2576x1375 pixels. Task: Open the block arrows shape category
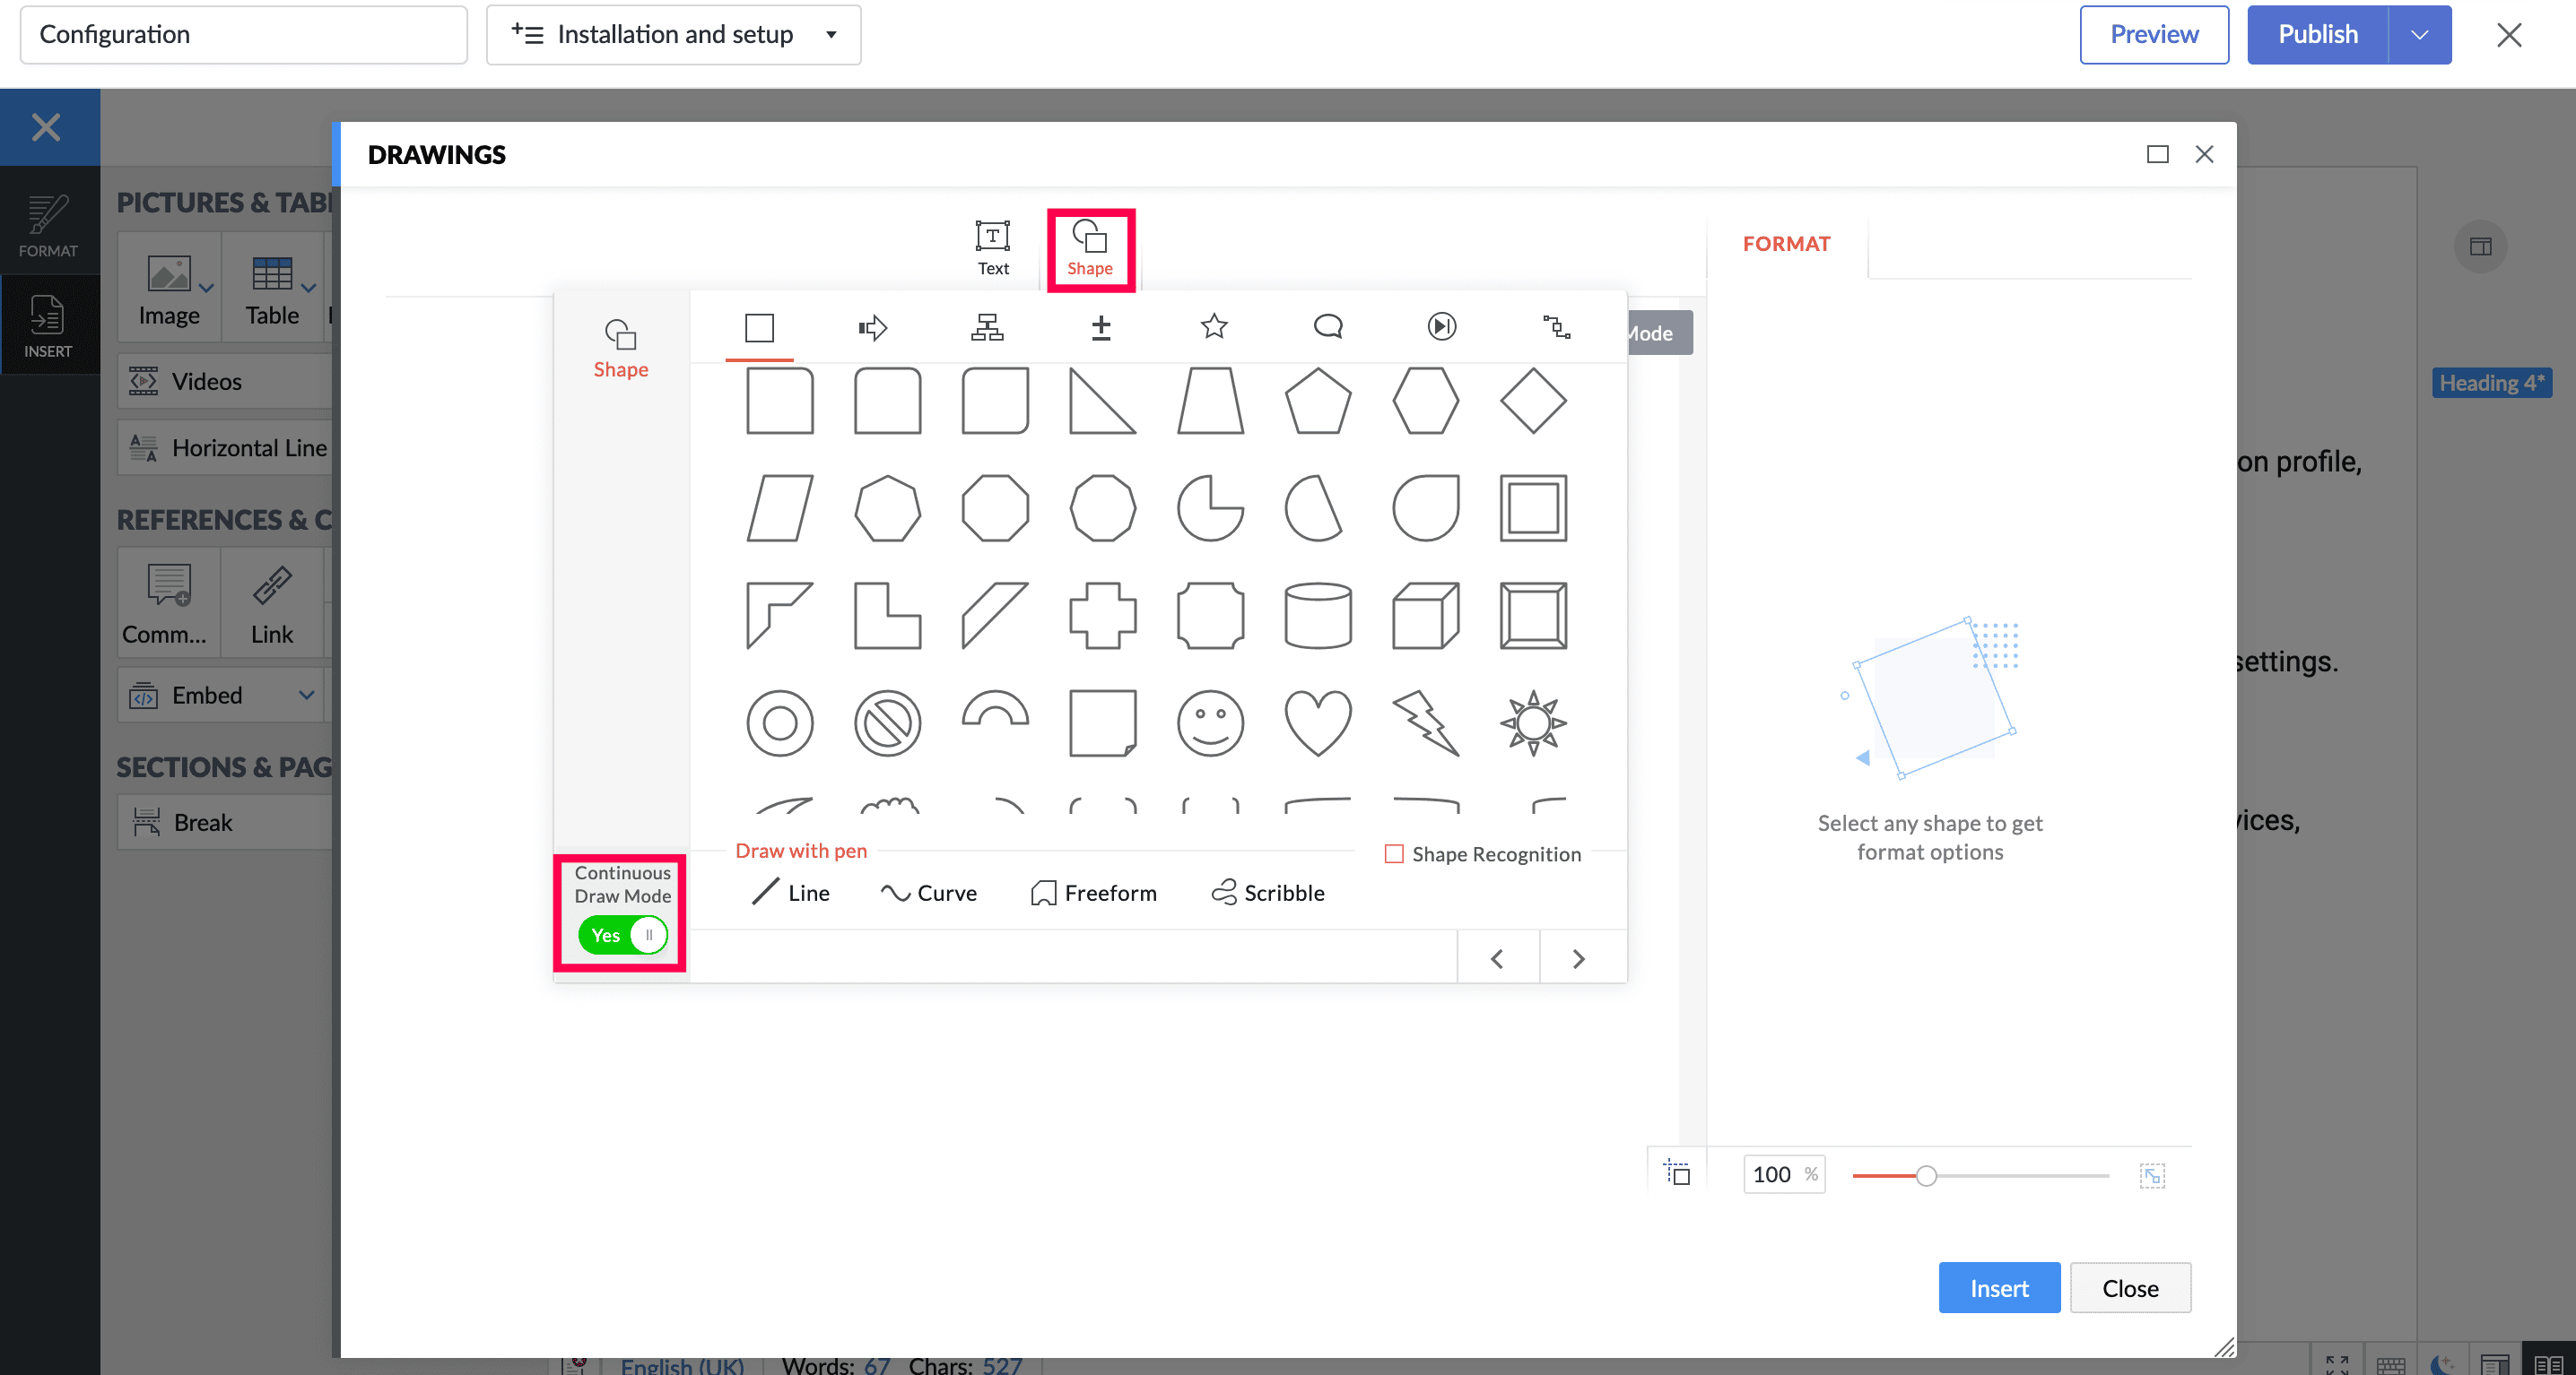(x=873, y=327)
